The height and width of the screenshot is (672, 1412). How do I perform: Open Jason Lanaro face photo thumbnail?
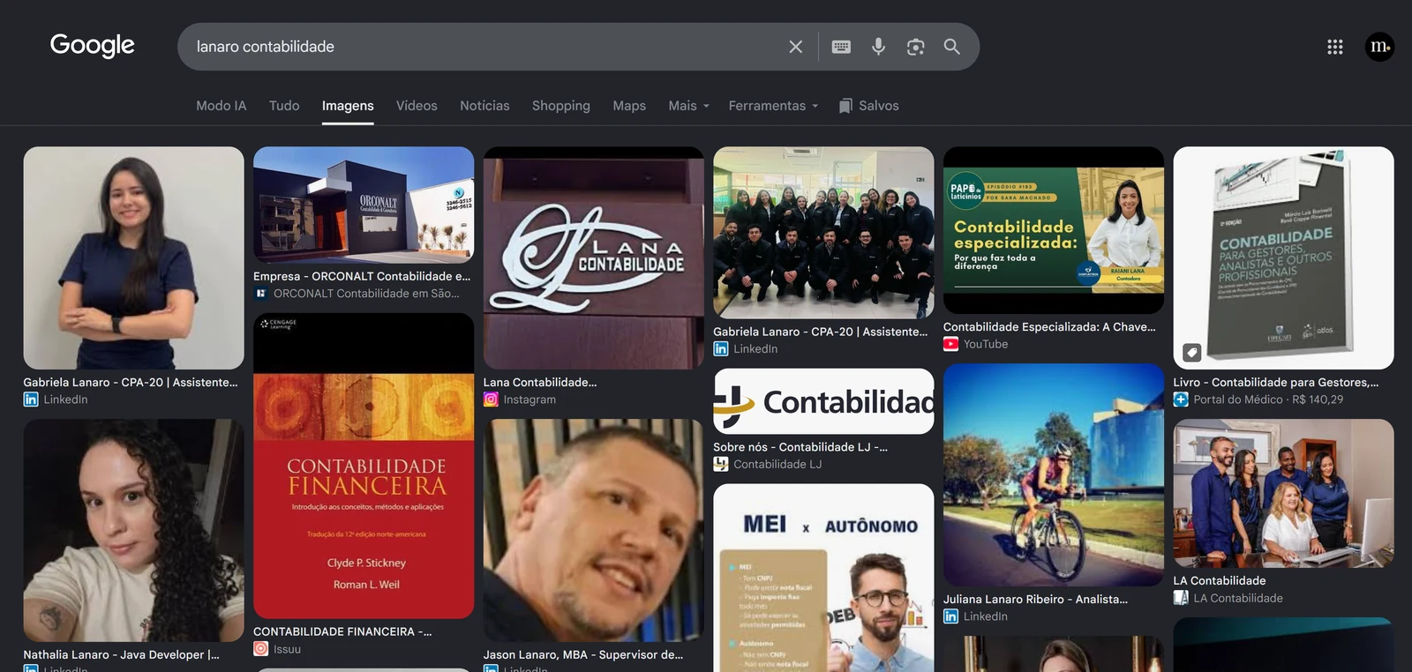pos(594,530)
